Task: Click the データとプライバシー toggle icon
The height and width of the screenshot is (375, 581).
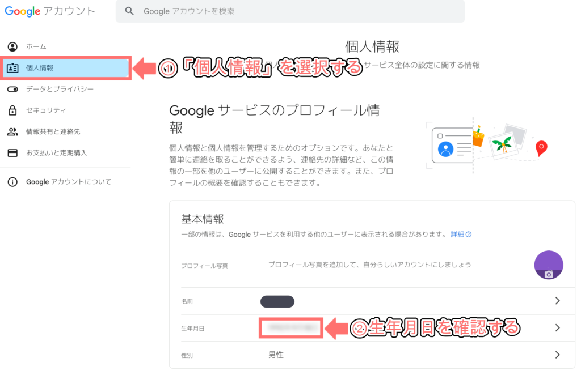Action: [12, 89]
